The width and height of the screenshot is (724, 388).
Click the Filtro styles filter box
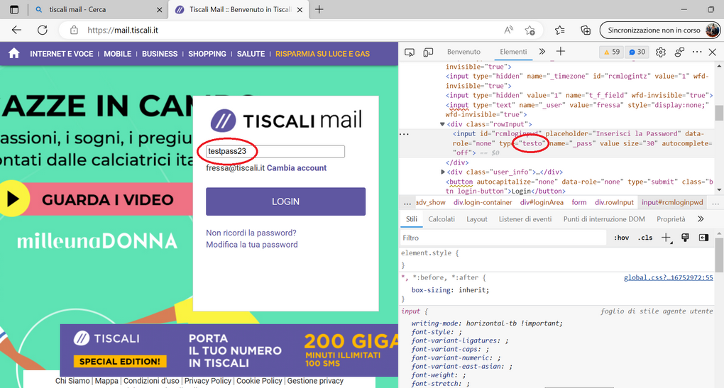coord(503,238)
